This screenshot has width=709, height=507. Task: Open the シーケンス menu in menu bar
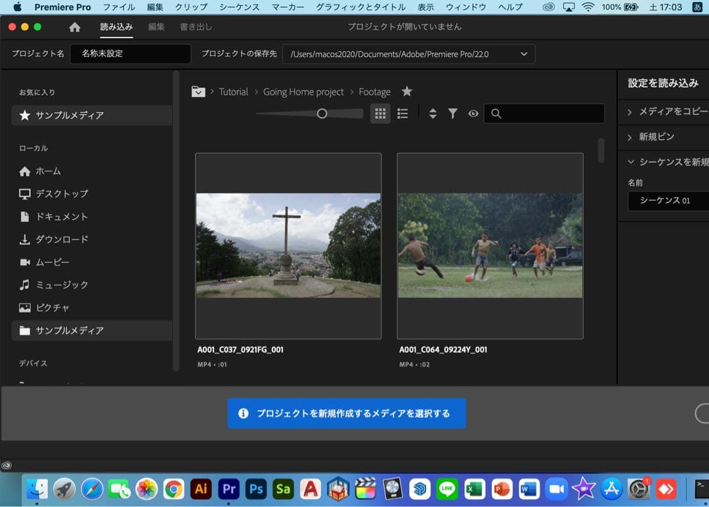click(239, 7)
